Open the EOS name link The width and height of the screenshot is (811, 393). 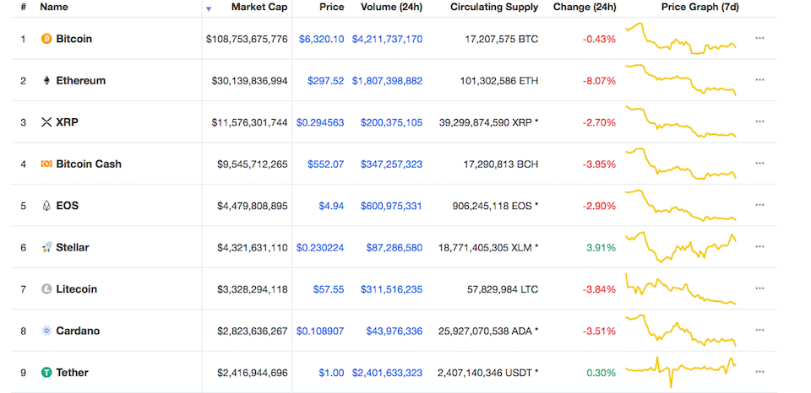click(68, 206)
